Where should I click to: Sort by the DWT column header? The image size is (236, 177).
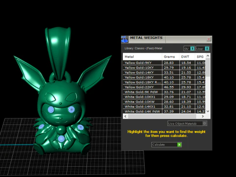187,57
